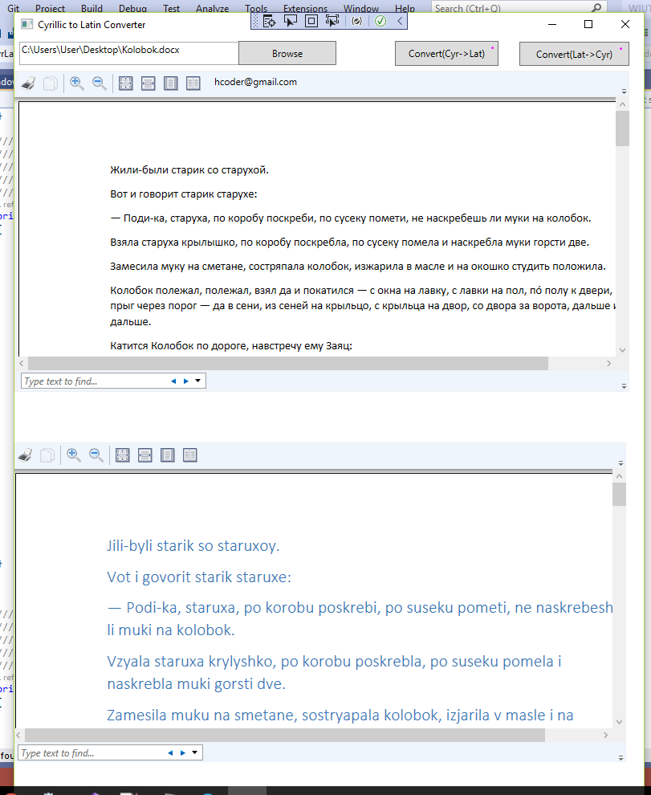Click Visual Studio Search (Ctrl+Q) box
This screenshot has width=651, height=795.
(519, 7)
